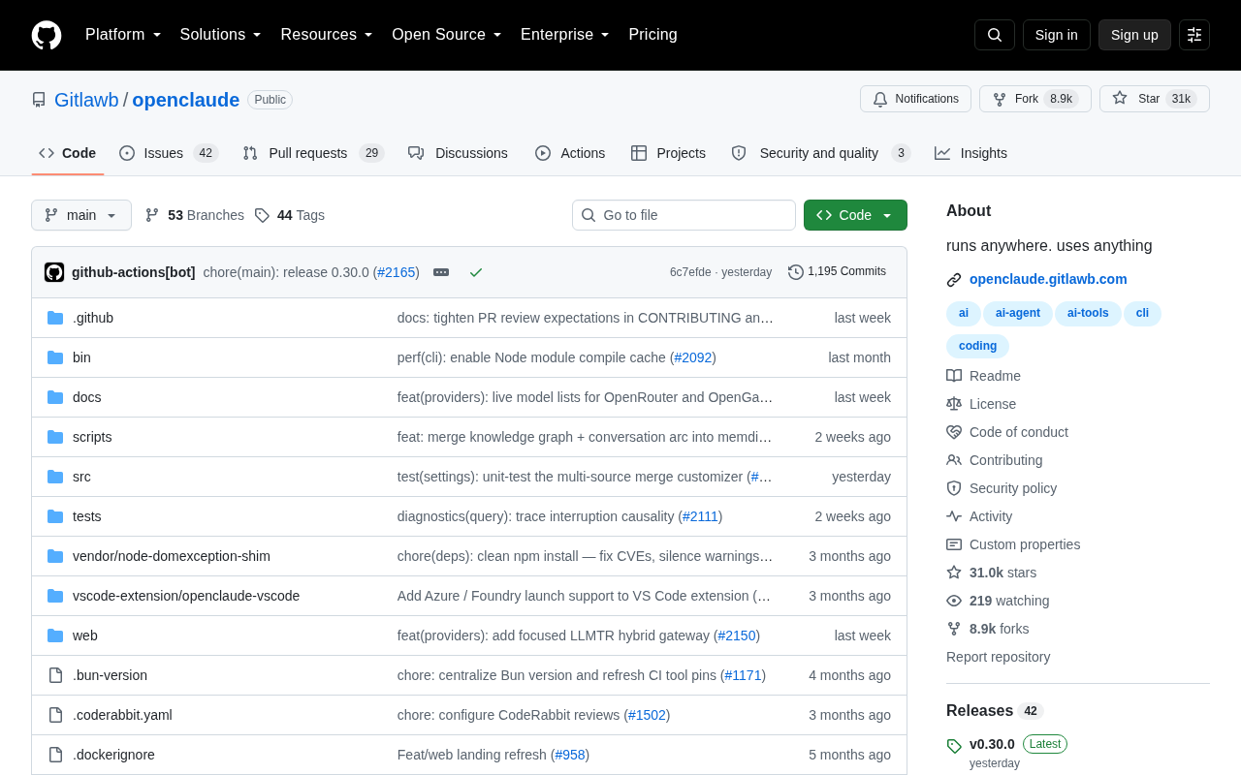The width and height of the screenshot is (1241, 775).
Task: Open the main branch dropdown
Action: pos(81,215)
